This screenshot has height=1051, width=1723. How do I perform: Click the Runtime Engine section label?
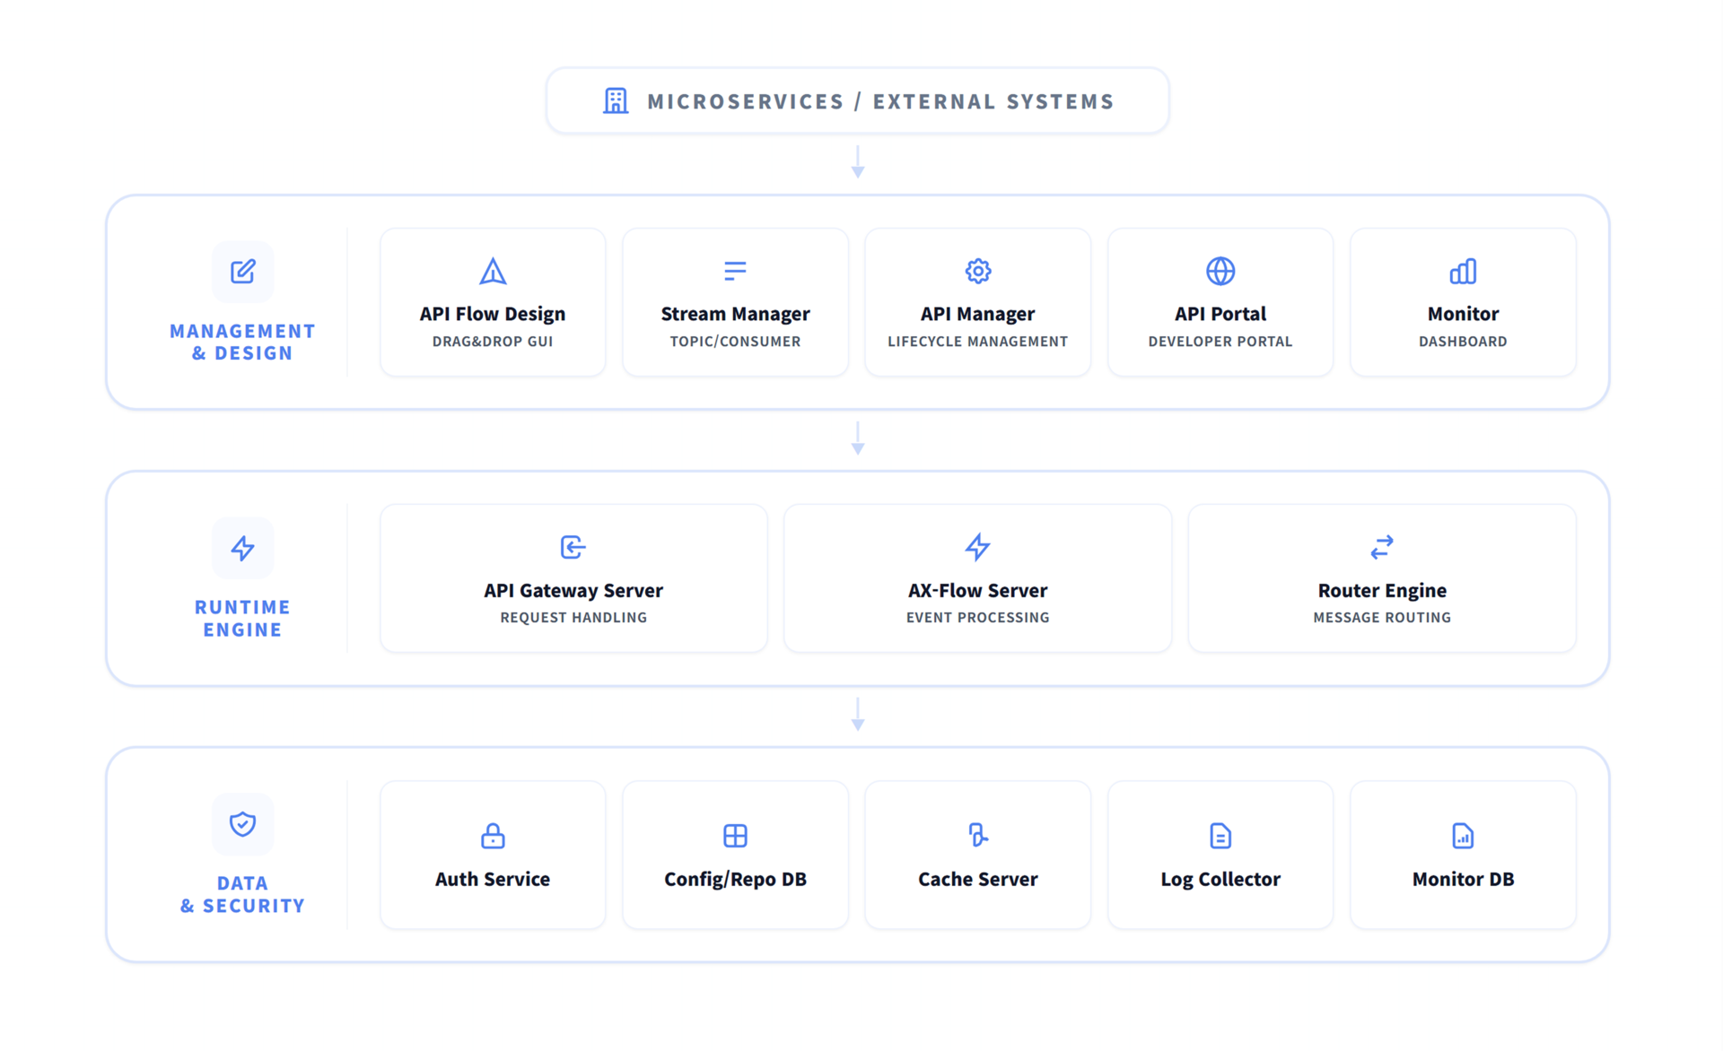coord(242,619)
